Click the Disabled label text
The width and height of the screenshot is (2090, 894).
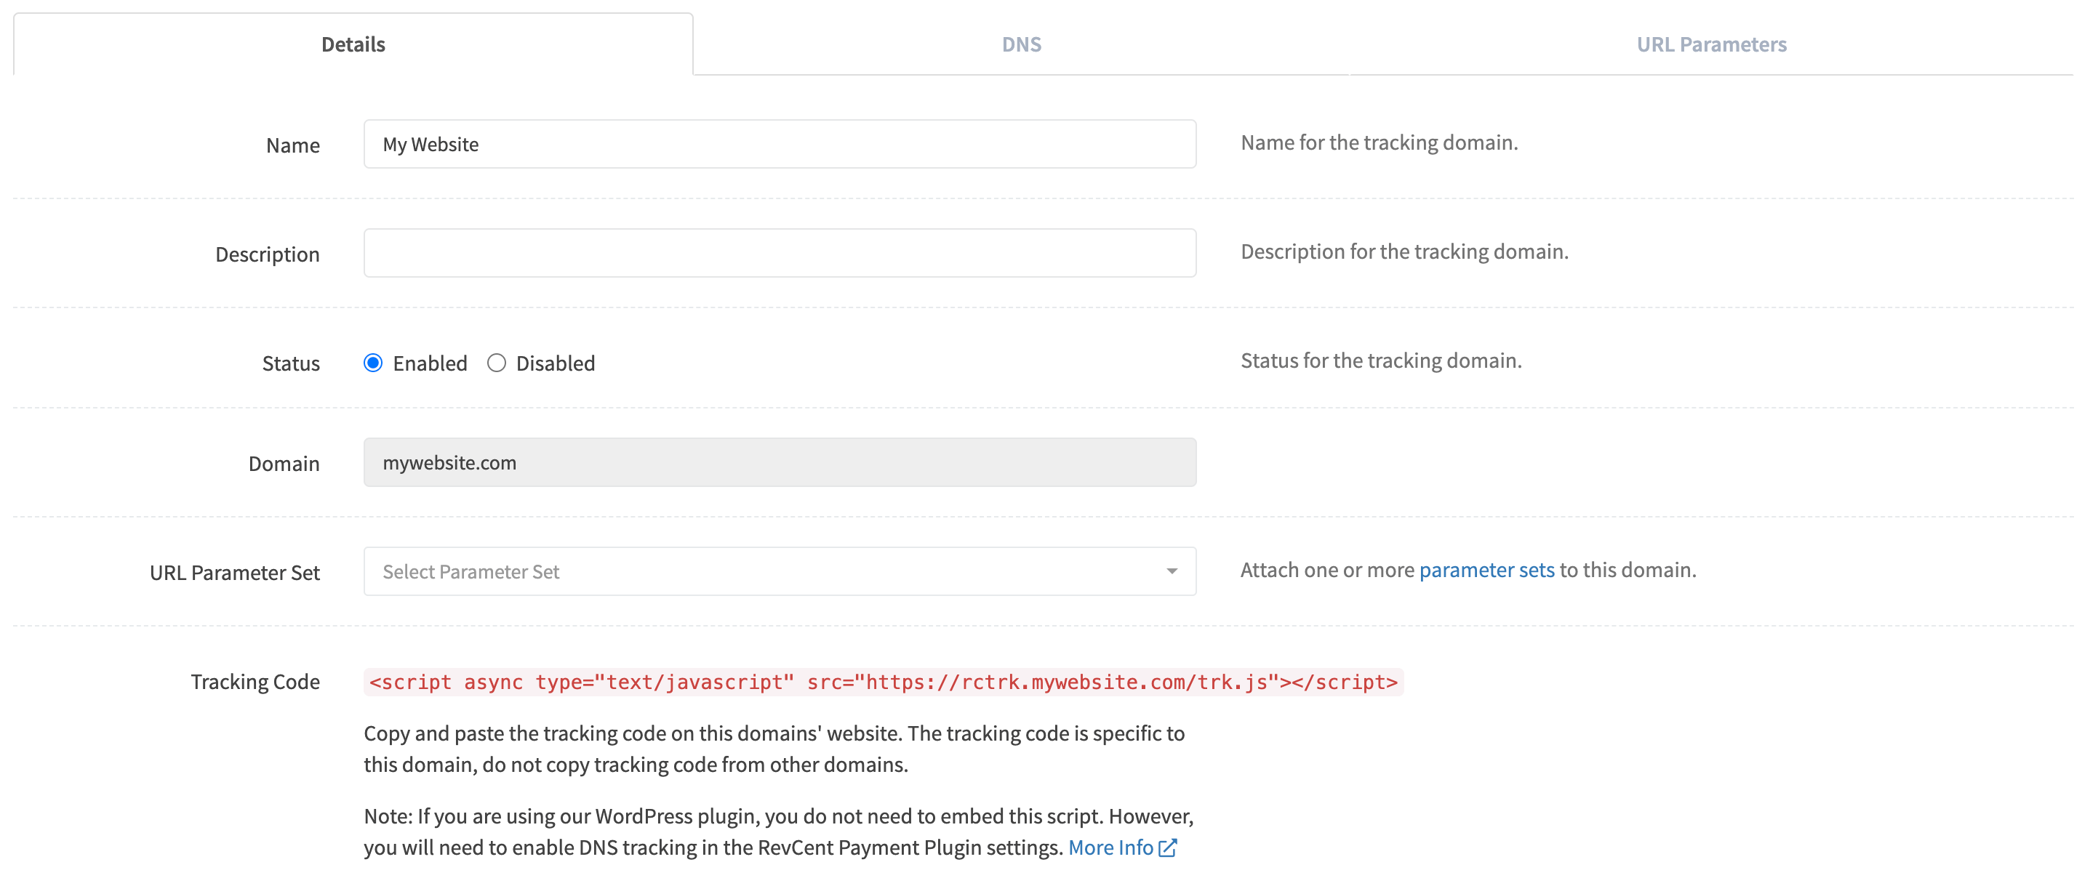tap(556, 363)
